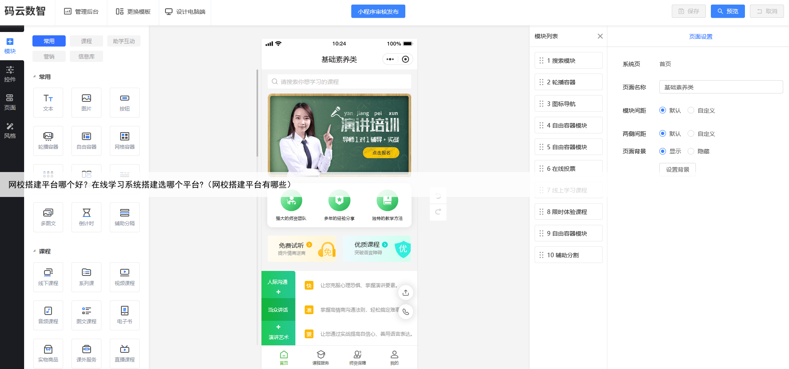The image size is (789, 369).
Task: Select the 文本 text module icon
Action: tap(48, 102)
